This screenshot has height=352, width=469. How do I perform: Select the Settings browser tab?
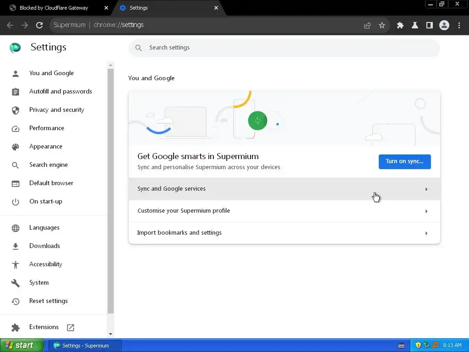tap(169, 8)
